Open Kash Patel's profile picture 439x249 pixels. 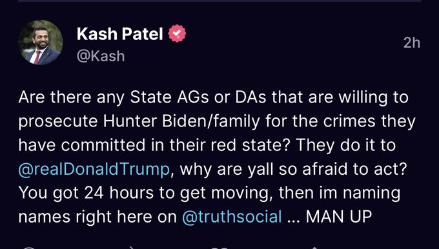(41, 43)
